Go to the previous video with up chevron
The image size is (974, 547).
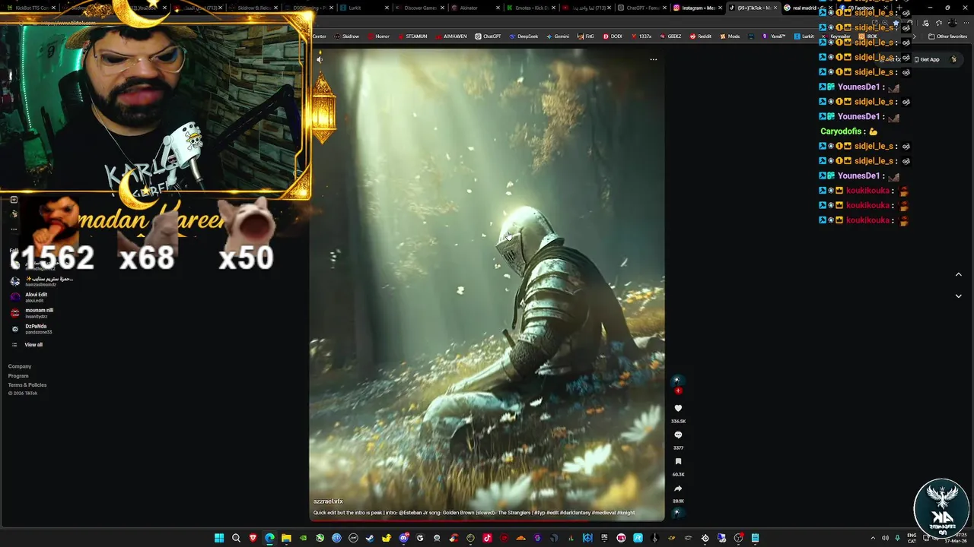click(x=958, y=274)
